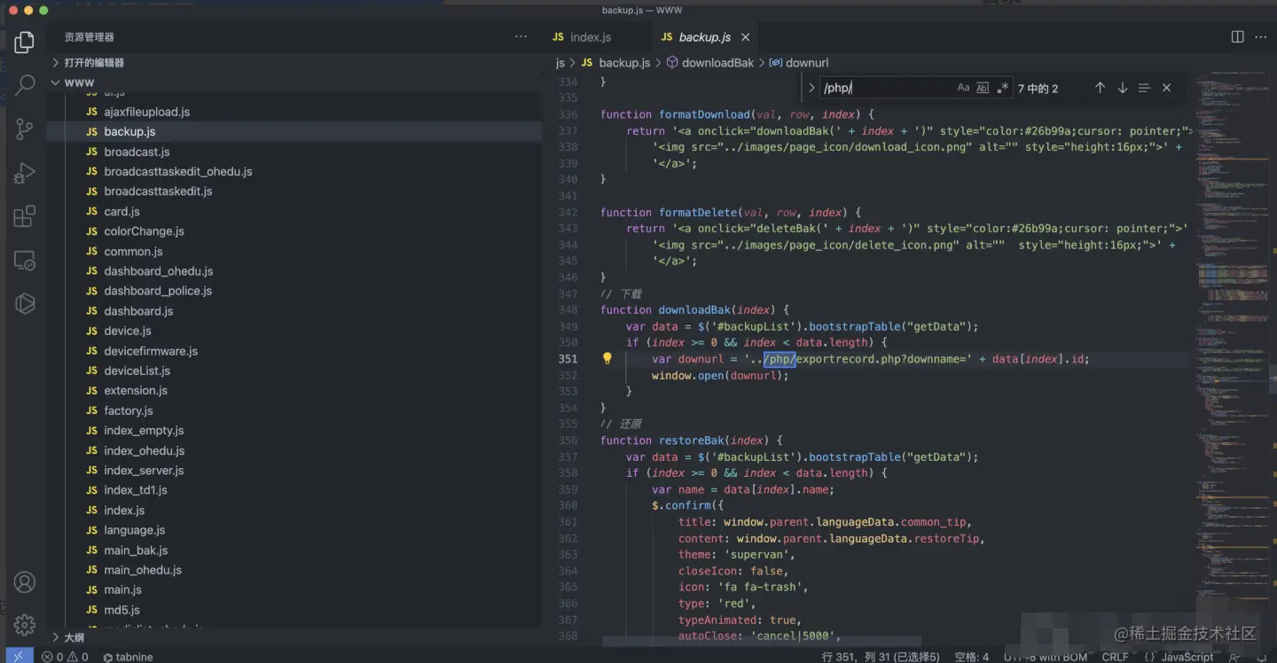Toggle match whole word in find widget

983,88
